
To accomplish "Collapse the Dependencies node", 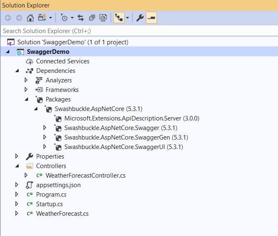I will tap(17, 71).
